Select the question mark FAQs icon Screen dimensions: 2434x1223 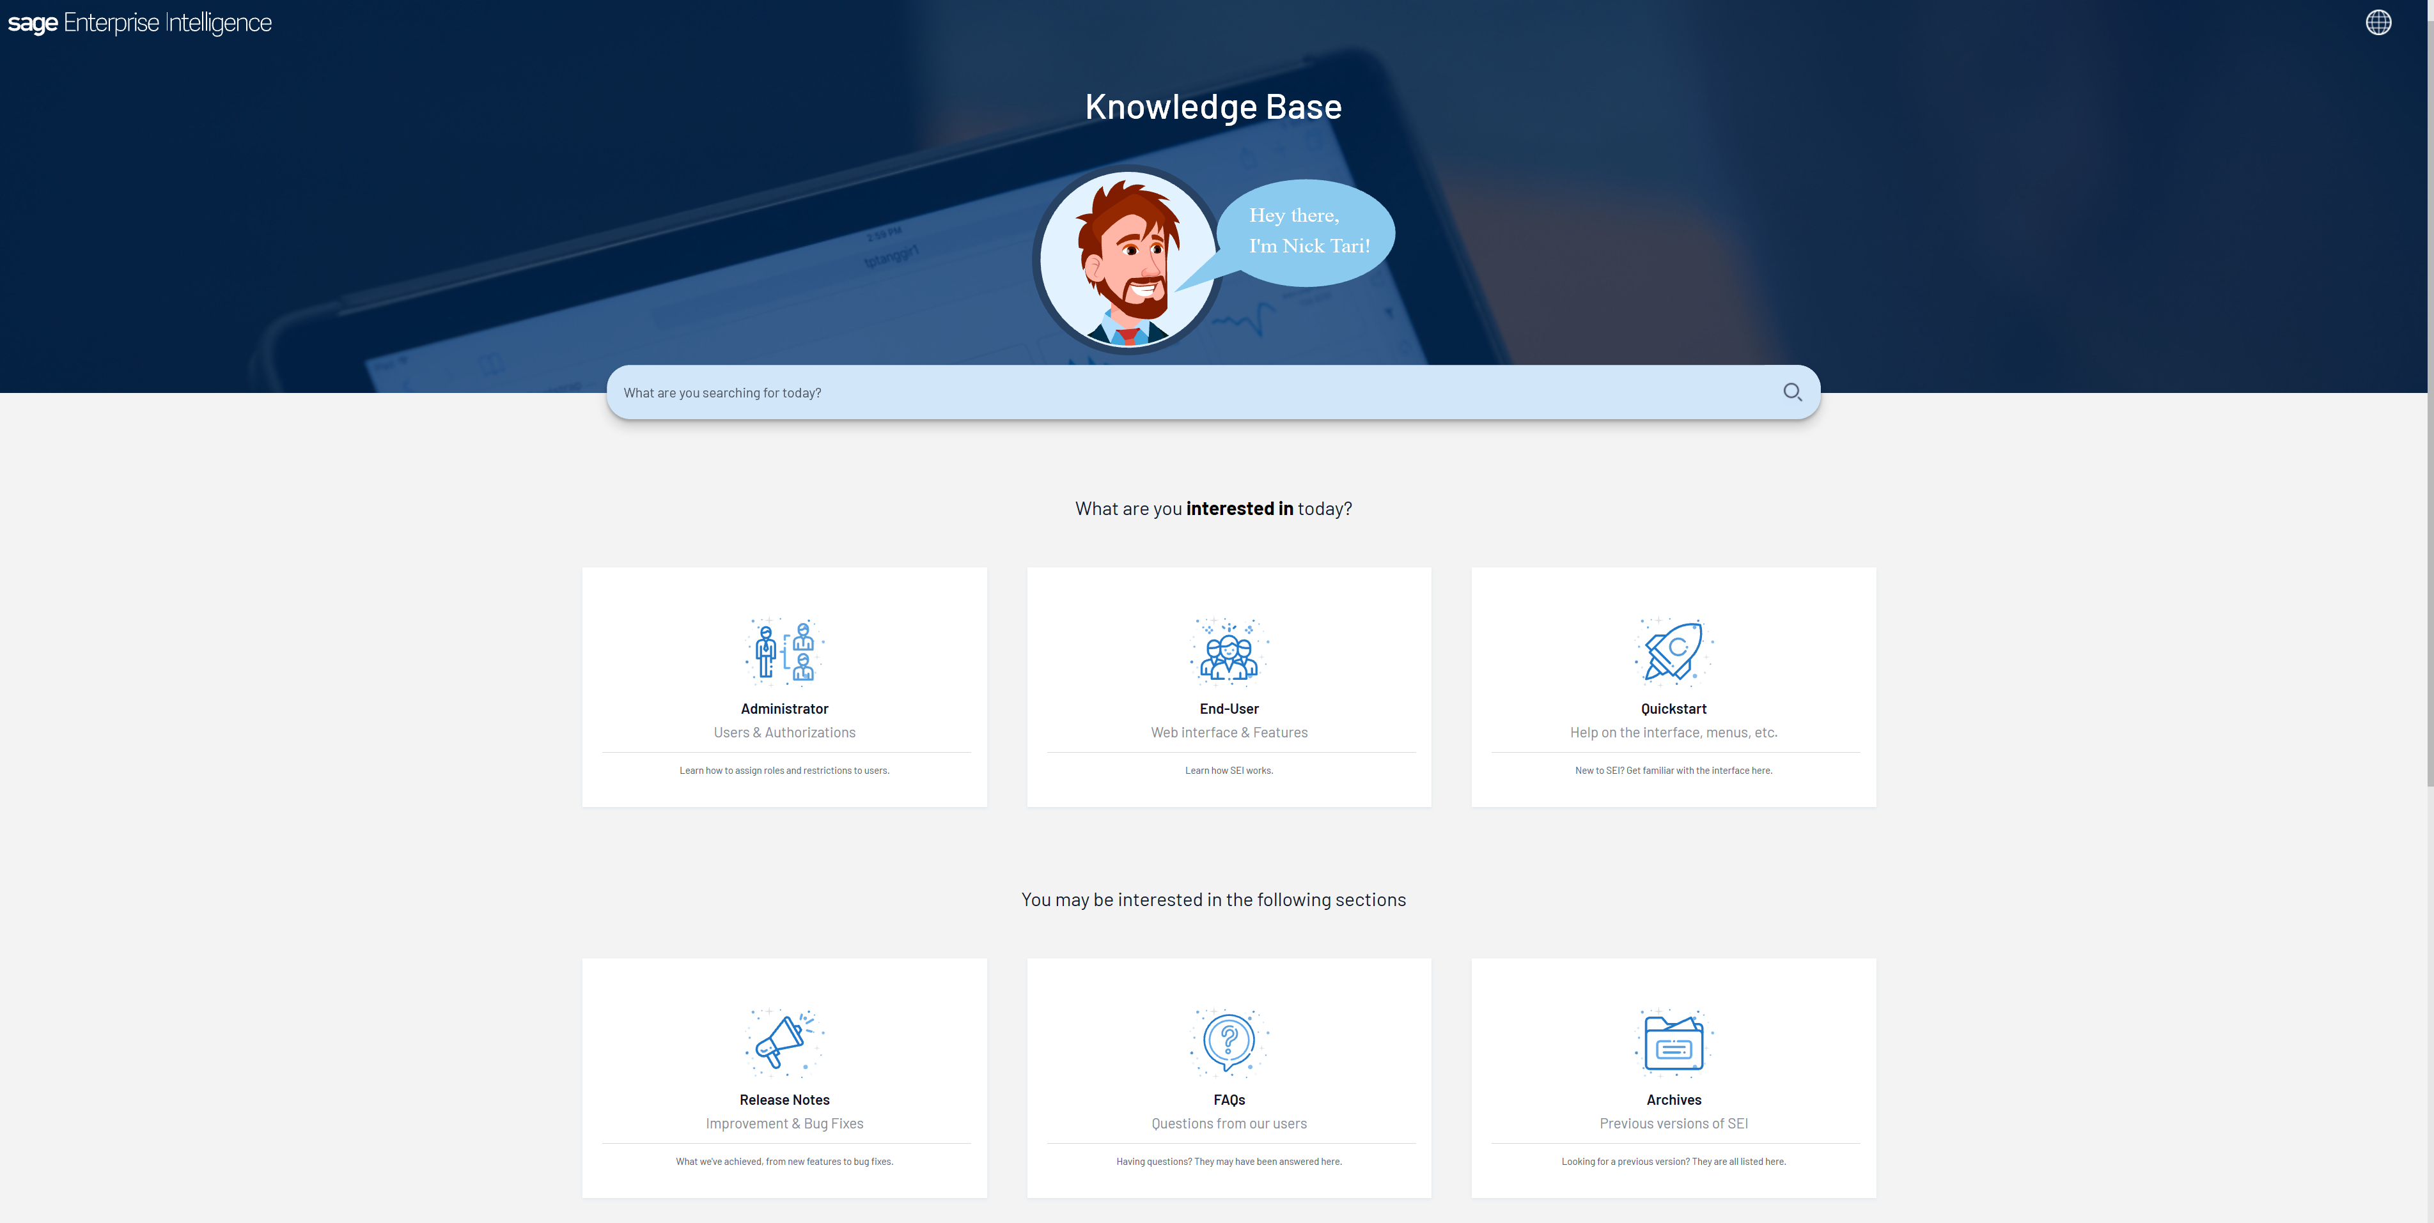(1228, 1043)
